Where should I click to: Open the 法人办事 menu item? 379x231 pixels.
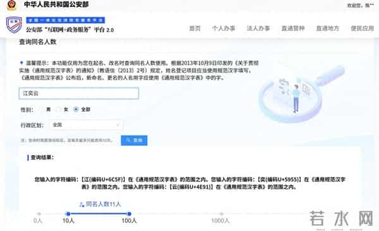pos(258,28)
